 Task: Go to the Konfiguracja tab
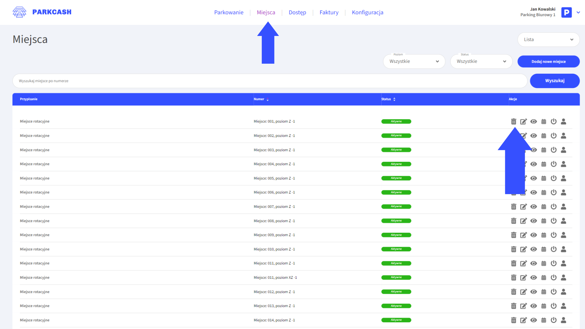(x=367, y=12)
